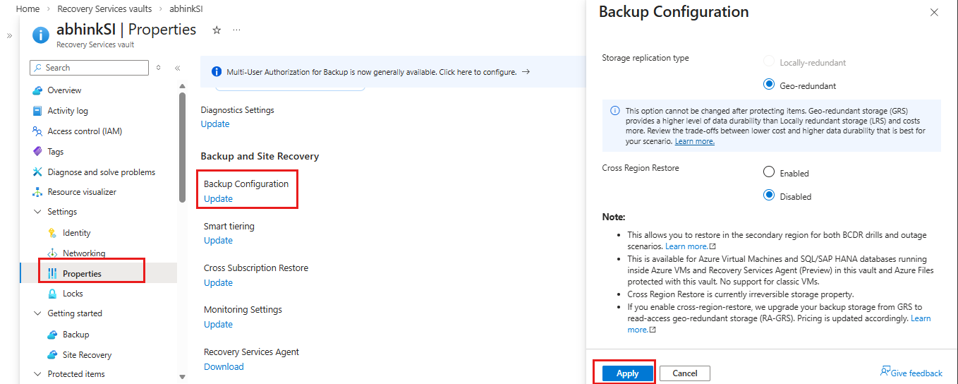Screen dimensions: 958x384
Task: Open Site Recovery under Getting started
Action: coord(87,355)
